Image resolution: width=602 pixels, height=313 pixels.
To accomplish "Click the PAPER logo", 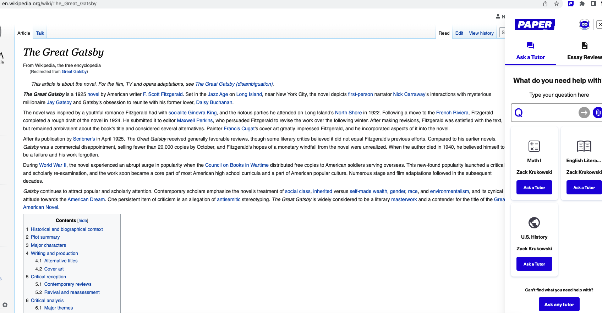I will (535, 24).
